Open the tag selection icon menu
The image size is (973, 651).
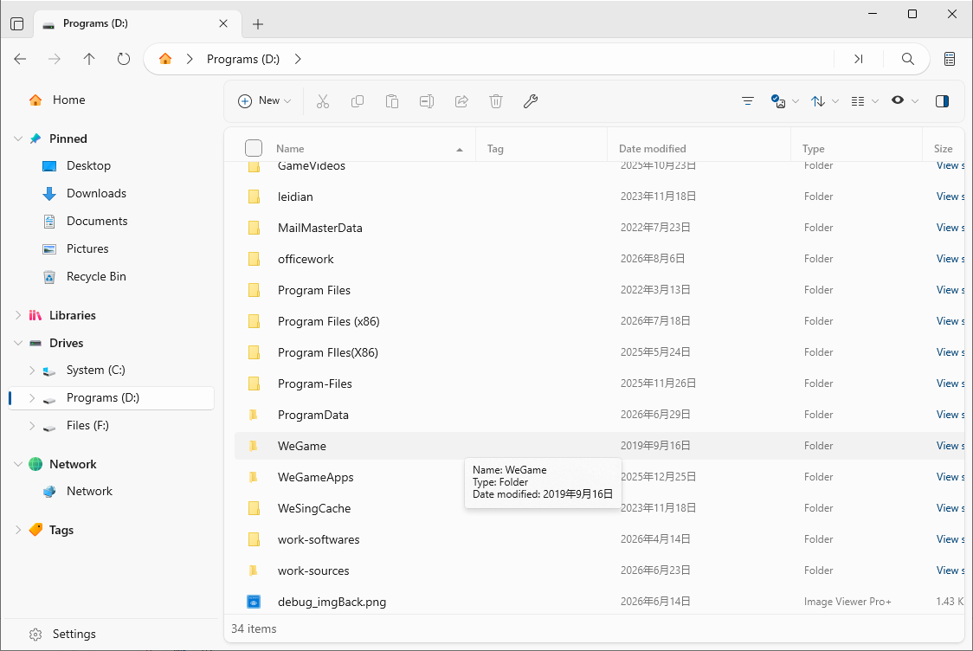click(784, 101)
